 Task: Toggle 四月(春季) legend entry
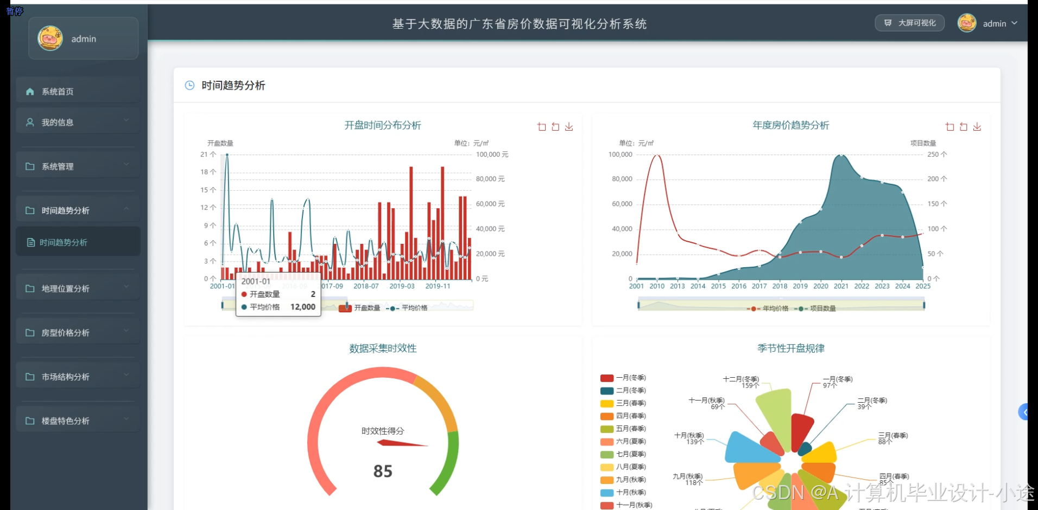tap(623, 416)
